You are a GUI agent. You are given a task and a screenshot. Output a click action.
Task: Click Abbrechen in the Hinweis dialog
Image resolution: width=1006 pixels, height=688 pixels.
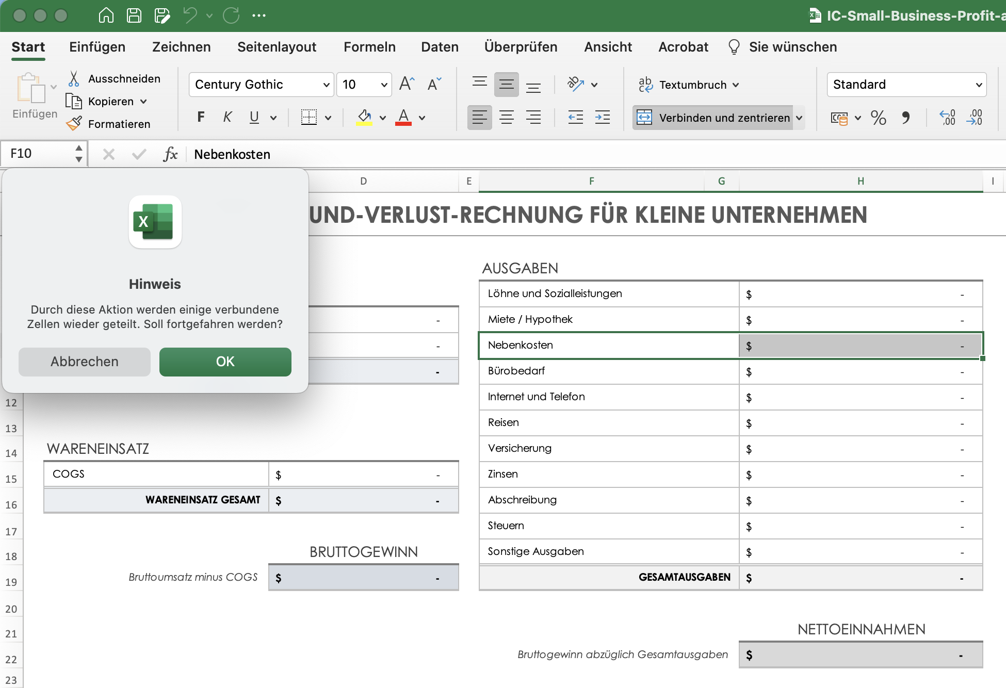(x=85, y=362)
